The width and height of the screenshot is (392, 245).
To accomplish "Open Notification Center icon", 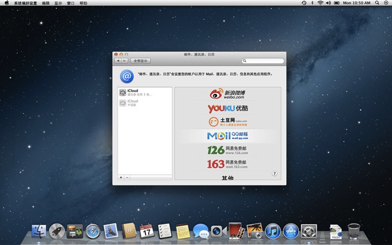I will (x=386, y=3).
